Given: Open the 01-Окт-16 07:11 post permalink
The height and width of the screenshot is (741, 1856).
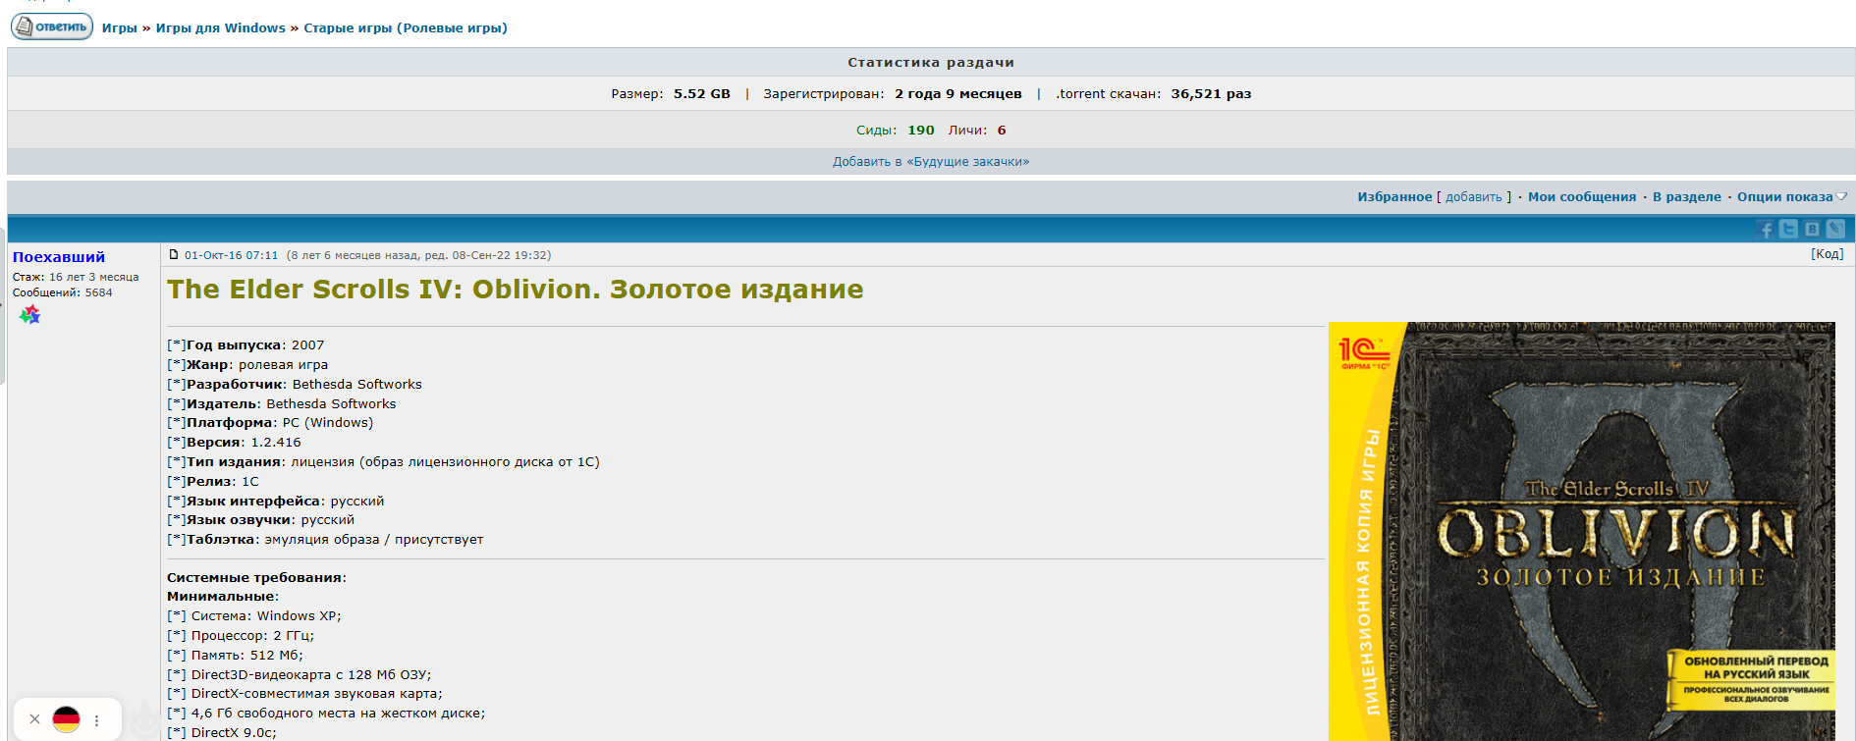Looking at the screenshot, I should tap(231, 255).
